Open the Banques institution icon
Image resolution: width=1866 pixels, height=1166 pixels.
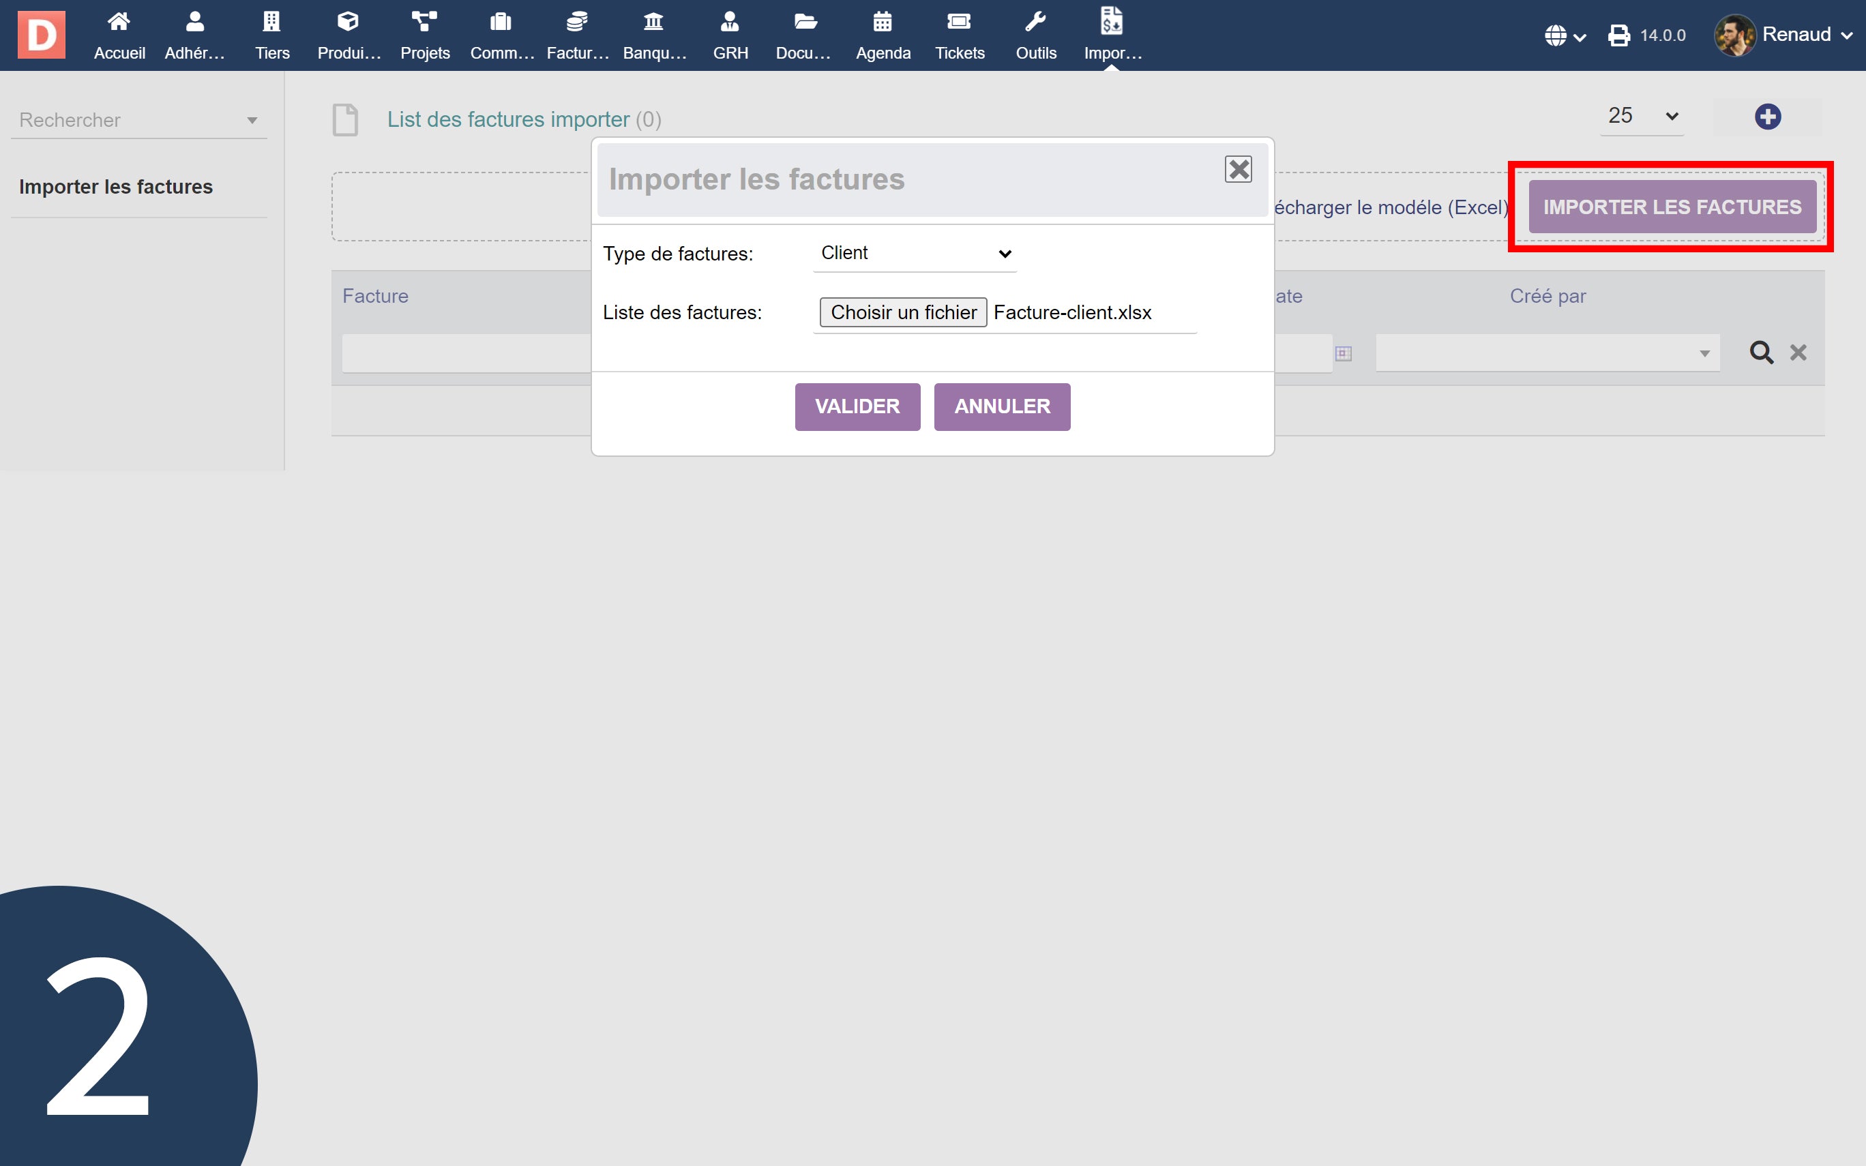point(653,23)
